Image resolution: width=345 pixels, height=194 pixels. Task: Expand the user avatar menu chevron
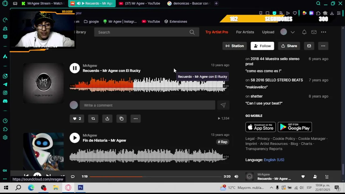tap(293, 32)
